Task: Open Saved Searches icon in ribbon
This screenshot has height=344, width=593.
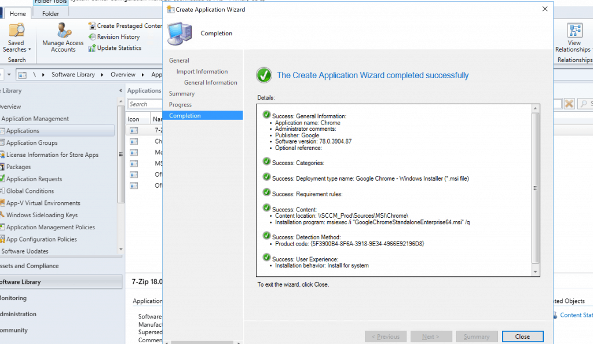Action: pos(16,30)
